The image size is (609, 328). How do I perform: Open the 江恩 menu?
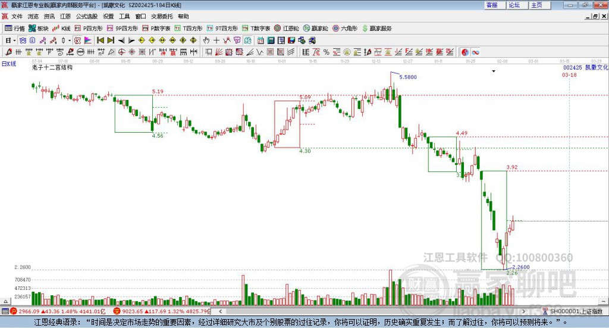coord(65,16)
